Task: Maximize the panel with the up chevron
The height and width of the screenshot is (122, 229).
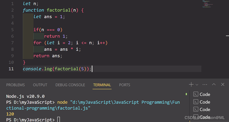Action: coord(214,85)
